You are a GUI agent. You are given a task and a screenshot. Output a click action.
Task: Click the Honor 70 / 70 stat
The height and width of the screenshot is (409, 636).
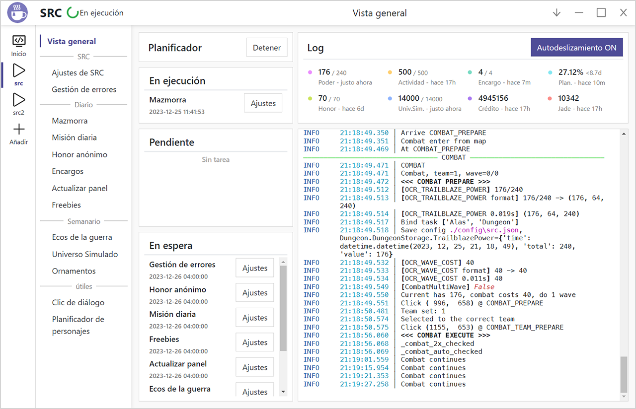(342, 103)
